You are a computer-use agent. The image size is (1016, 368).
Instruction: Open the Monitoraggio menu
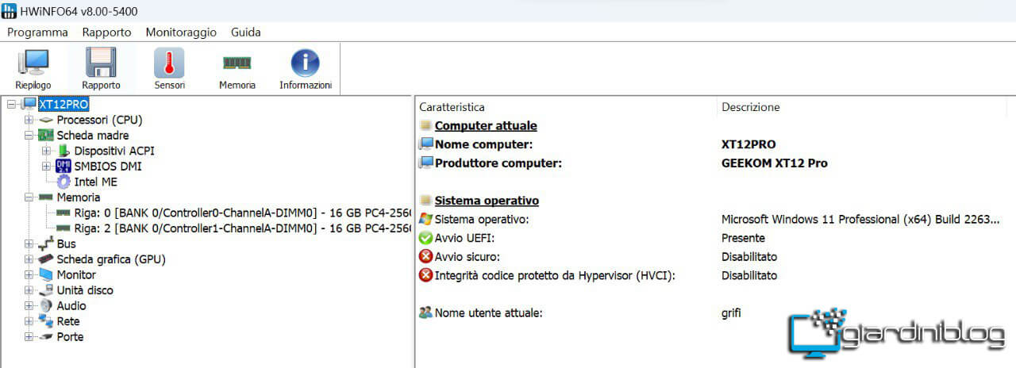click(181, 33)
